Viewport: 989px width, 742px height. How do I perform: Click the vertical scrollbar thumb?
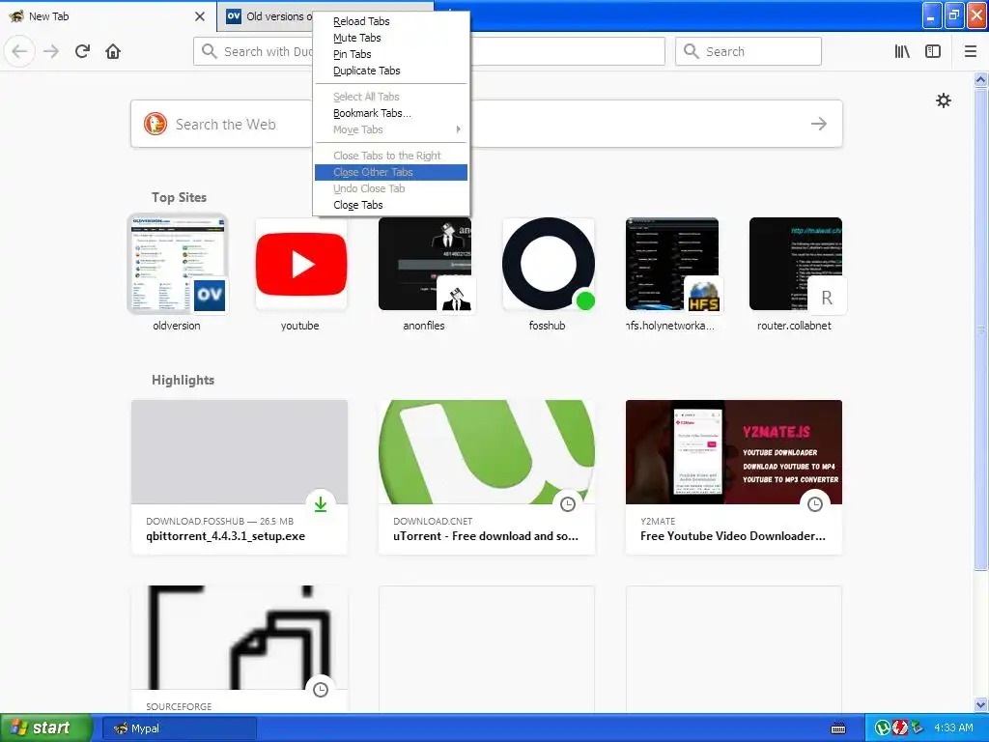[981, 328]
